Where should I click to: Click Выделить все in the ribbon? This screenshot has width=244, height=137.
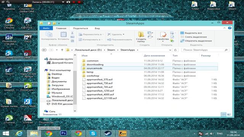point(191,33)
